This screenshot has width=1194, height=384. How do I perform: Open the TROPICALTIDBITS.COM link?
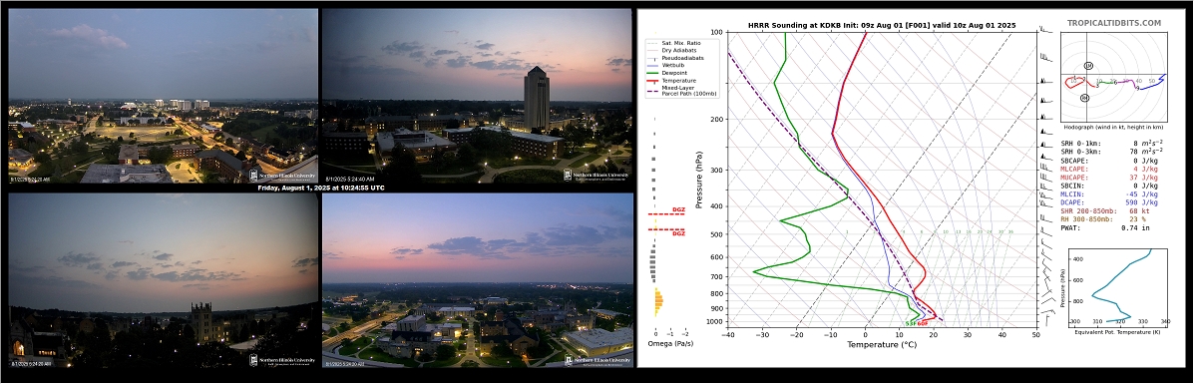point(1124,24)
